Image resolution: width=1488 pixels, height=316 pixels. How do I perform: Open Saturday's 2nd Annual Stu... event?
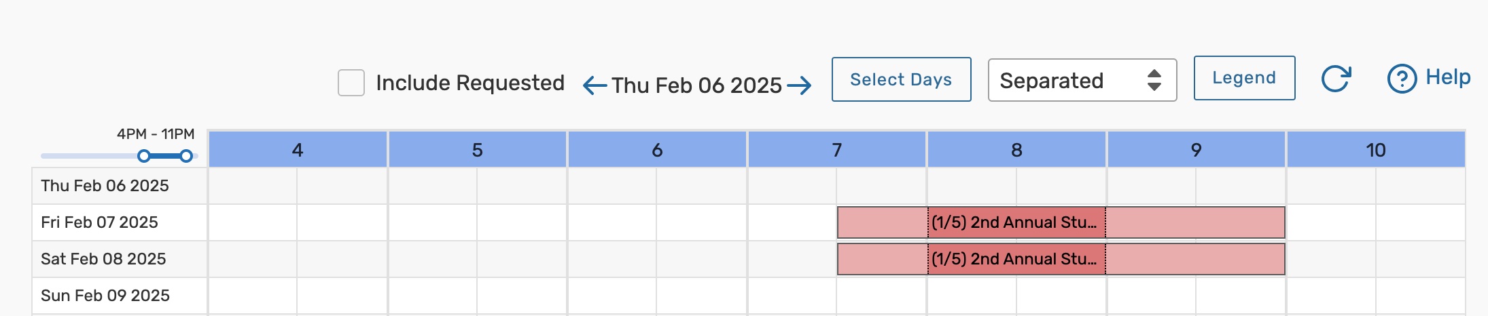[1016, 259]
